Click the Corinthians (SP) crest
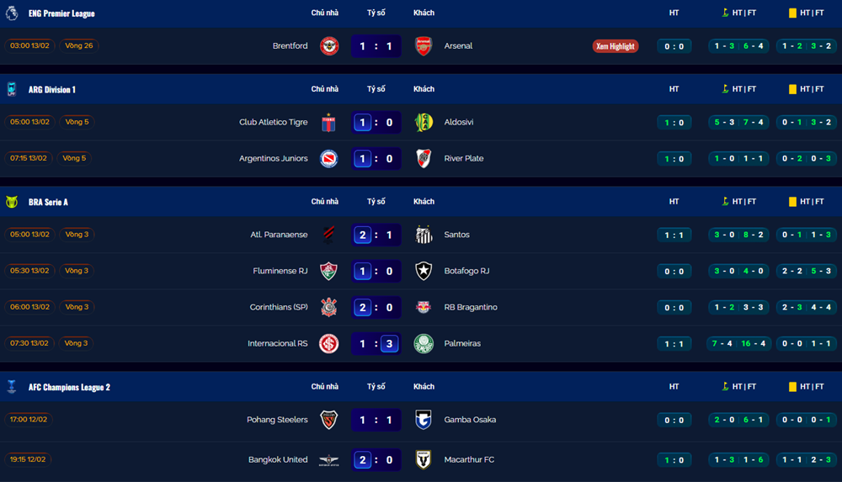 329,307
